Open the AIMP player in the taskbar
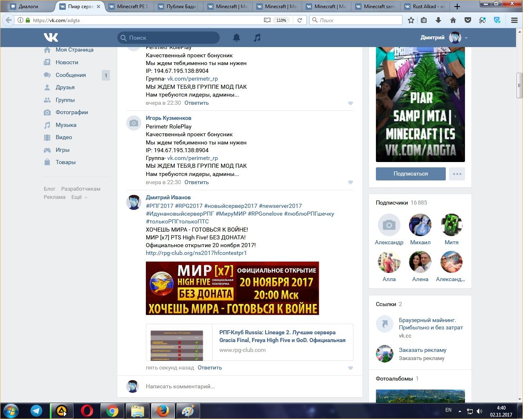Viewport: 523px width, 419px height. [x=62, y=410]
